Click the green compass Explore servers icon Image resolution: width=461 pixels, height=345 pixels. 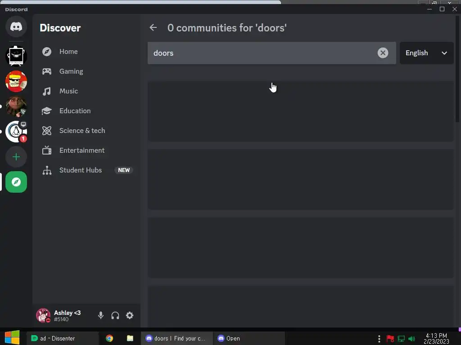(x=16, y=182)
